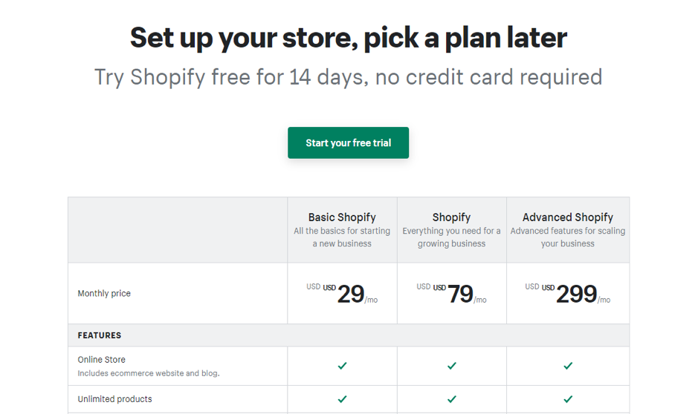Click the USD 79 per month price
The height and width of the screenshot is (414, 698).
(x=459, y=295)
